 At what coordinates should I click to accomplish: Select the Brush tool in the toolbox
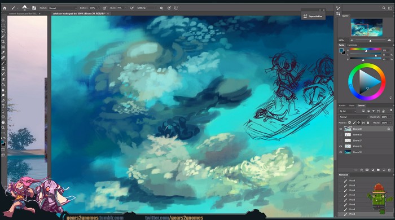3,63
